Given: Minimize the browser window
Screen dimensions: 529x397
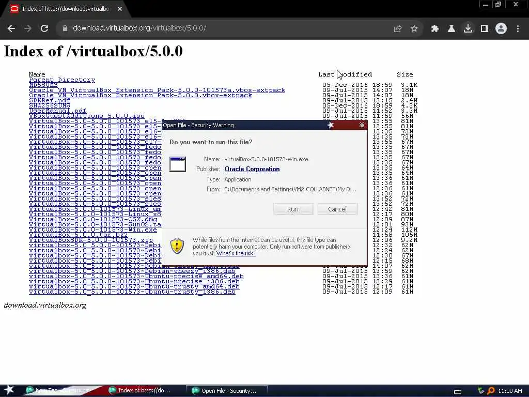Looking at the screenshot, I should 486,5.
